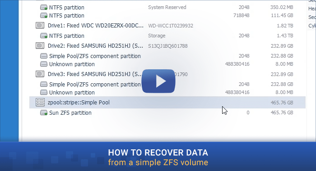Select Drive3: Fixed SAMSUNG HD251HJ row

(167, 74)
